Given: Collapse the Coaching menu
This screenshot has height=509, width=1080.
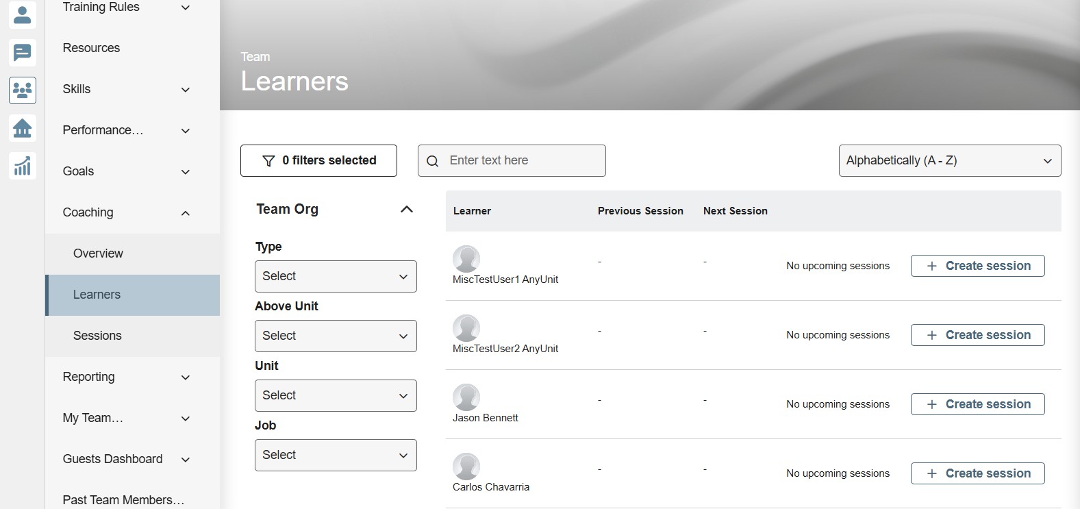Looking at the screenshot, I should click(x=133, y=212).
